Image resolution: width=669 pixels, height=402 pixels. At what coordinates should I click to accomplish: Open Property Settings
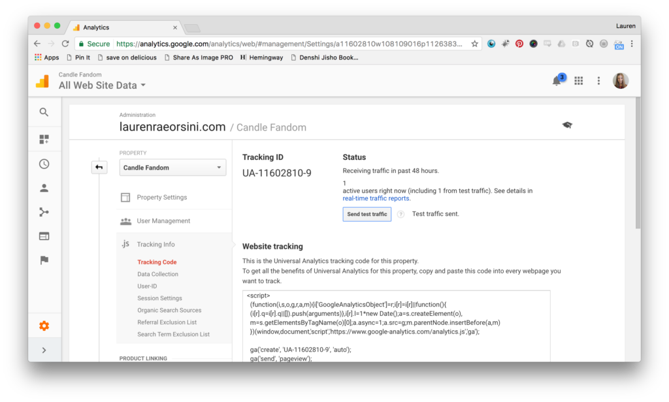(162, 197)
